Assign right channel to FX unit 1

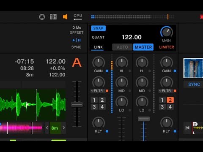[x=162, y=100]
